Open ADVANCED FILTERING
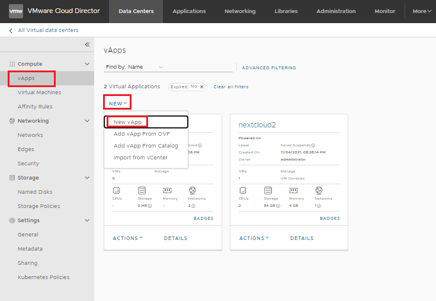The width and height of the screenshot is (436, 301). point(269,68)
